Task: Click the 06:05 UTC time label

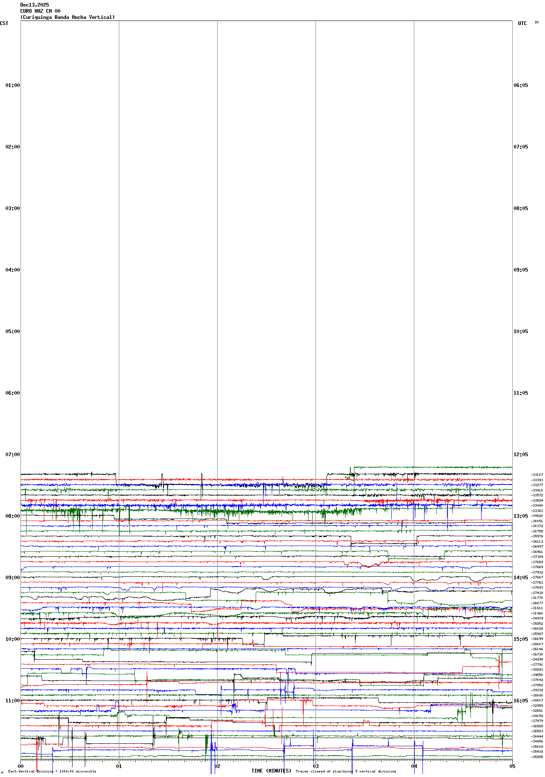Action: (x=520, y=85)
